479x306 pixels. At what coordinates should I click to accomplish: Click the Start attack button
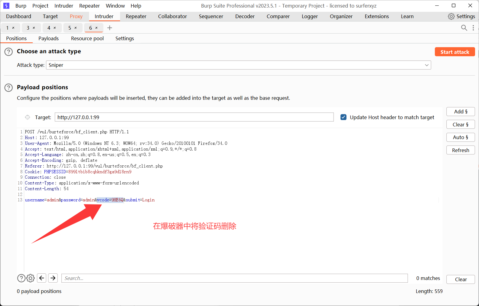tap(455, 52)
